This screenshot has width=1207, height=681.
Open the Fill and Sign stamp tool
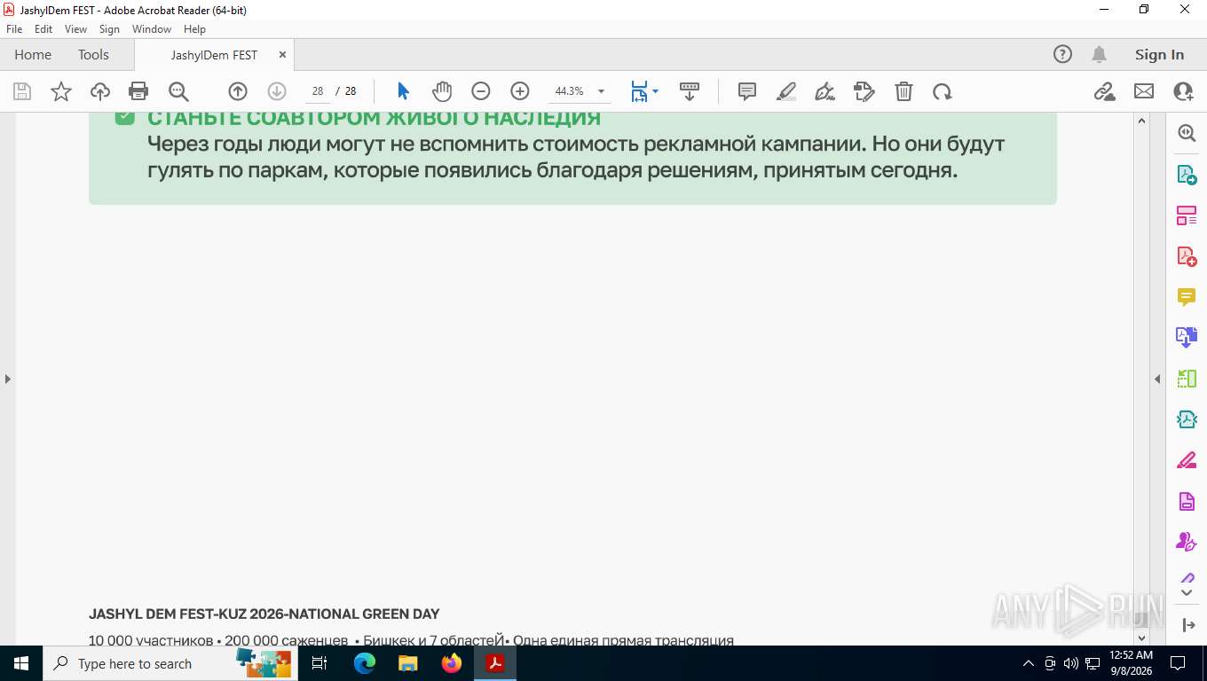[864, 91]
